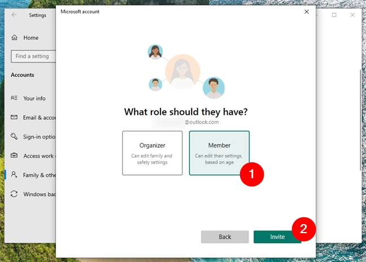This screenshot has height=262, width=366.
Task: Select the Organizer role option
Action: pyautogui.click(x=152, y=153)
